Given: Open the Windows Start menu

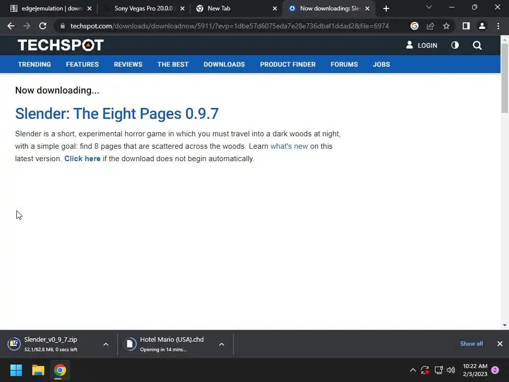Looking at the screenshot, I should coord(16,370).
